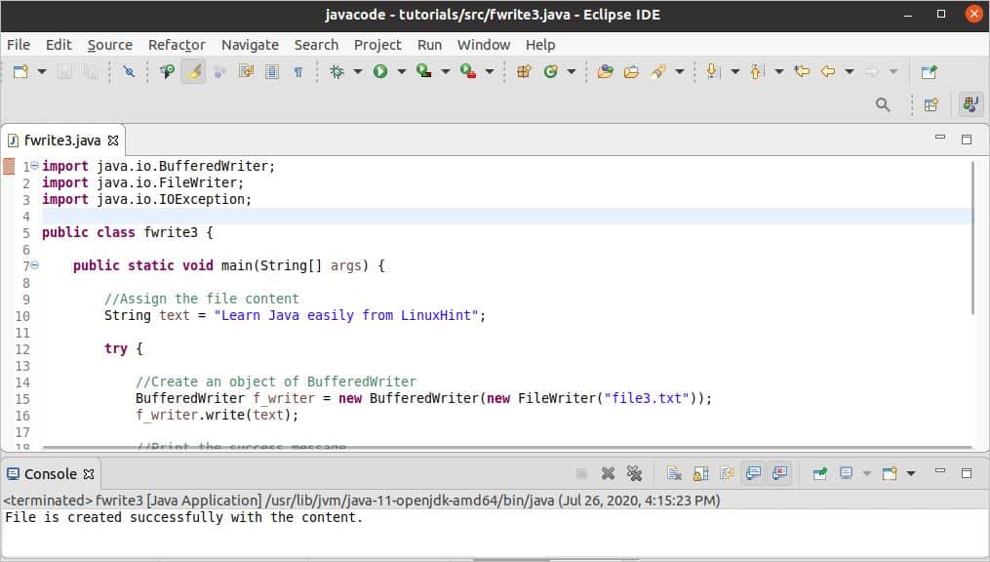
Task: Run the fwrite3 application
Action: coord(379,71)
